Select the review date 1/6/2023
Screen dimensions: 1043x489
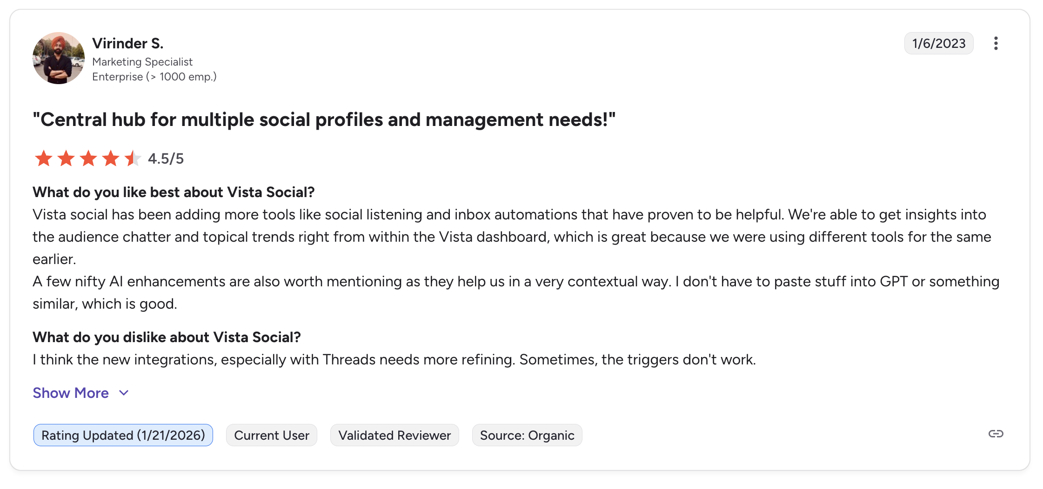click(938, 43)
